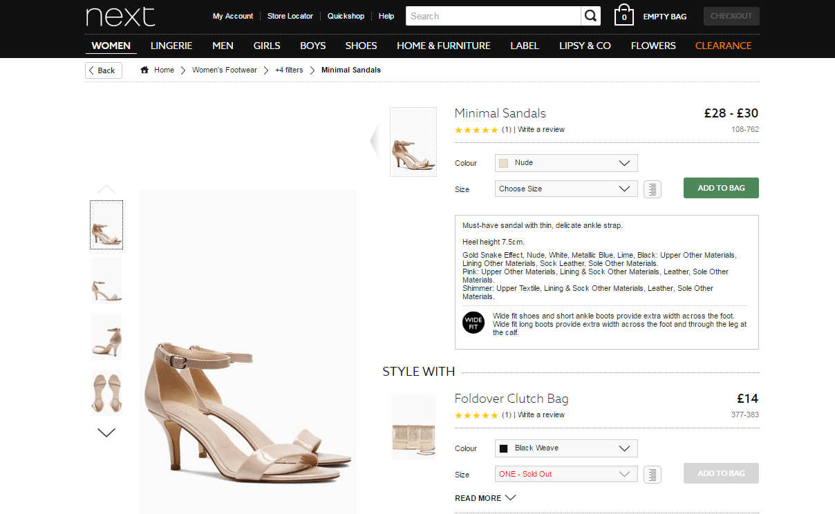Open size guide icon for Foldover Clutch Bag

click(x=652, y=474)
